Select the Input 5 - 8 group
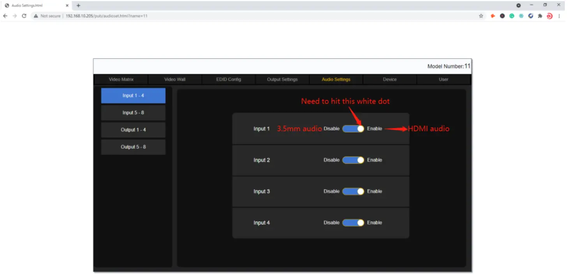Viewport: 568px width, 274px height. click(133, 113)
